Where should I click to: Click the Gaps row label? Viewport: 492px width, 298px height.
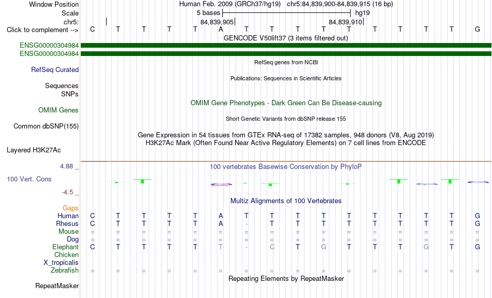coord(70,208)
